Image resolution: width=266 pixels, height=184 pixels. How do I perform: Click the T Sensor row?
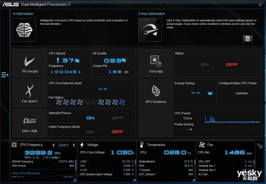tap(166, 170)
